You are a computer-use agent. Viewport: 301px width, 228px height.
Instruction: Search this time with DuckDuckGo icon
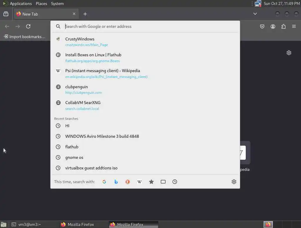[128, 182]
